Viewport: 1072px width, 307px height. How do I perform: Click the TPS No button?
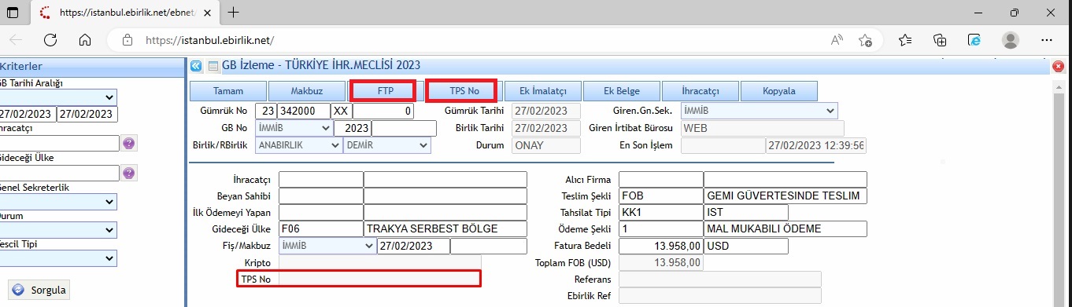464,91
